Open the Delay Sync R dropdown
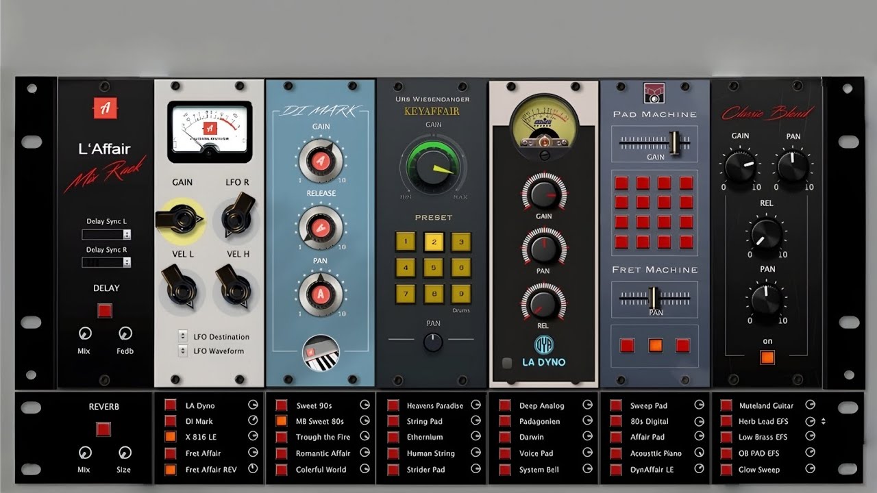Screen dimensions: 877x493 coord(106,262)
